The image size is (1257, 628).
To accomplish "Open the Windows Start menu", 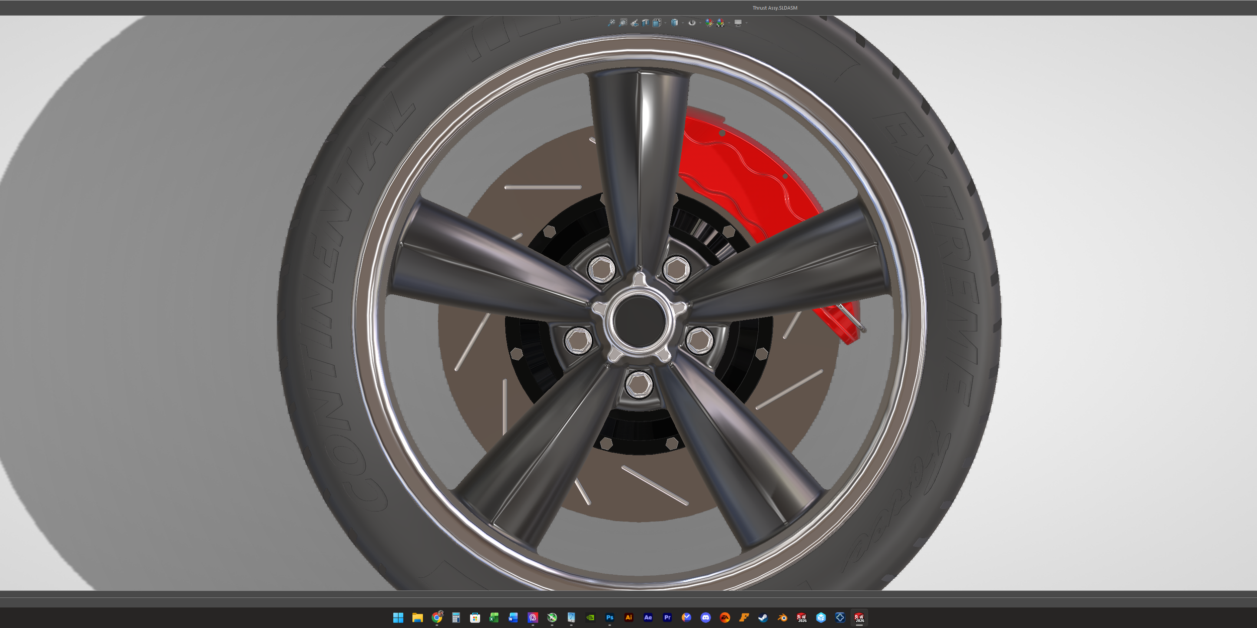I will pos(398,617).
